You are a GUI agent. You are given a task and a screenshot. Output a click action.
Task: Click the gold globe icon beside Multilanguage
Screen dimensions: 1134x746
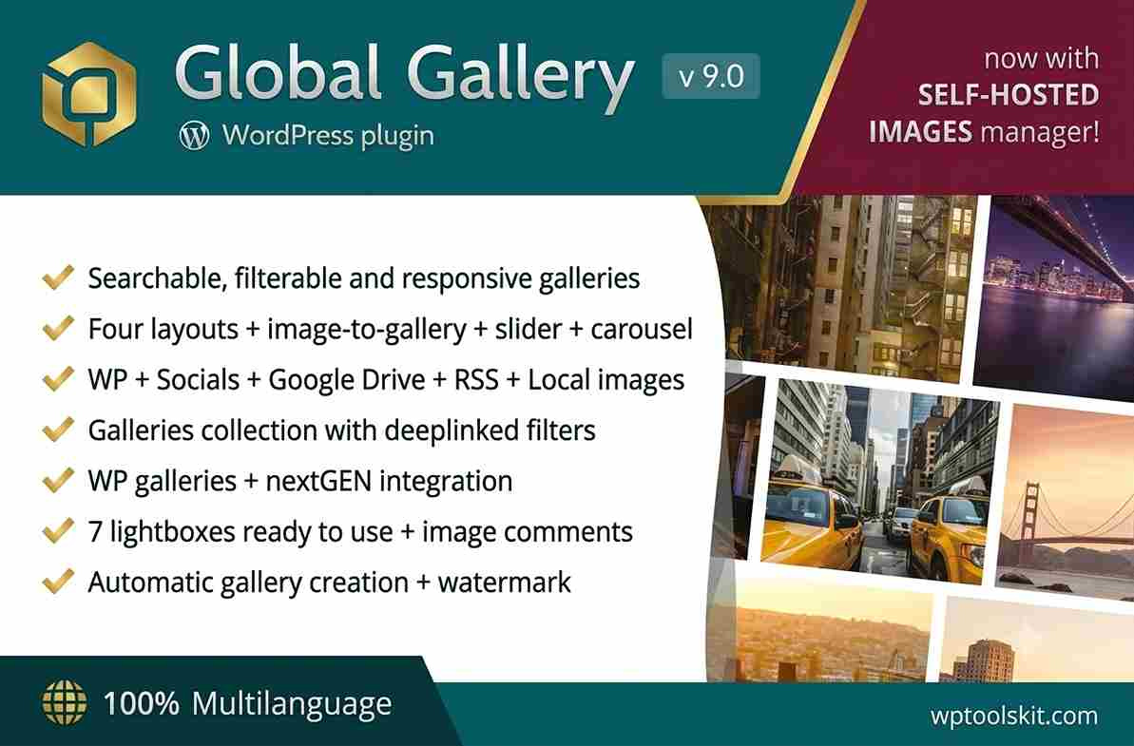pos(65,702)
